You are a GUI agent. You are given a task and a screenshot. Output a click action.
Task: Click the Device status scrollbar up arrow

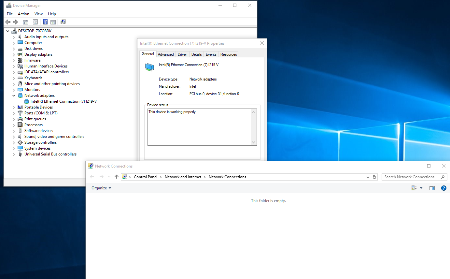coord(254,112)
